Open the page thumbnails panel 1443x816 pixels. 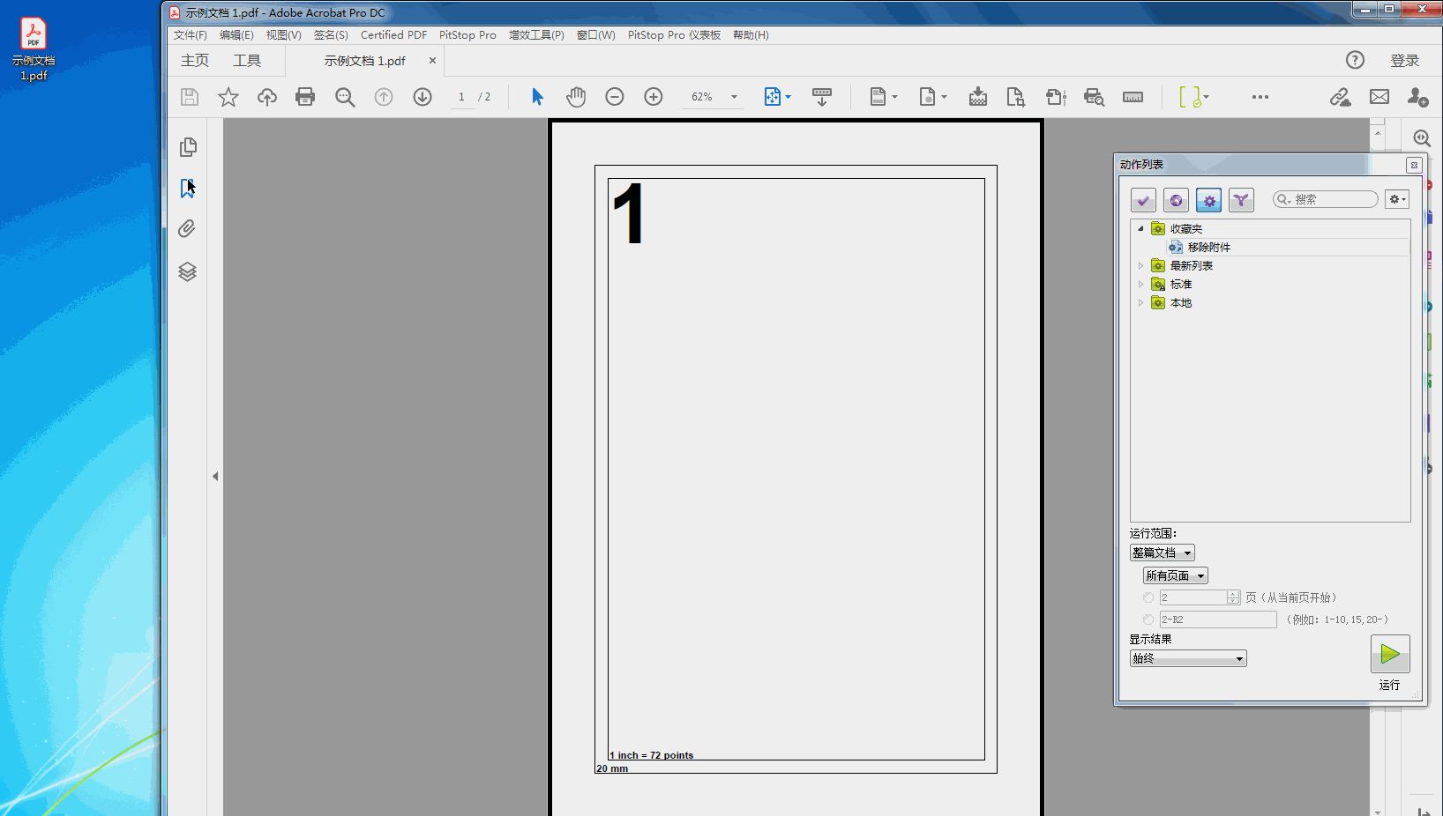(188, 147)
